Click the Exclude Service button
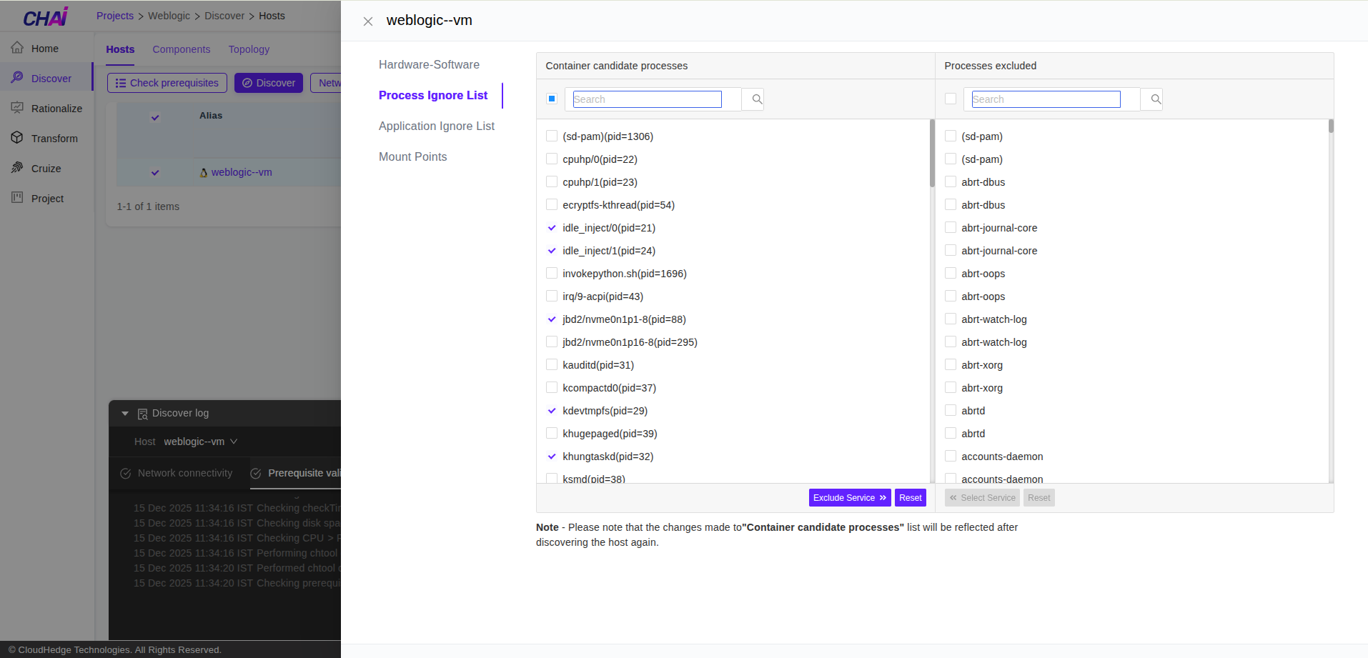 [849, 498]
